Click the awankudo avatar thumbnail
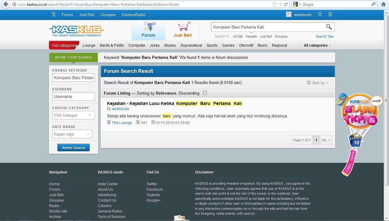 (289, 14)
